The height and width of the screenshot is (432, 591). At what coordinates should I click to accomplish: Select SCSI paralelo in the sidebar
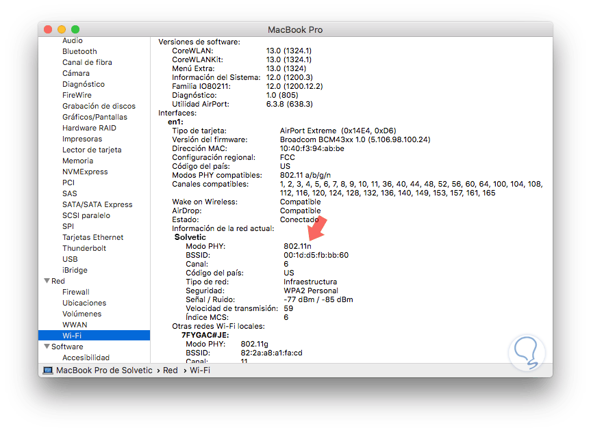[86, 215]
